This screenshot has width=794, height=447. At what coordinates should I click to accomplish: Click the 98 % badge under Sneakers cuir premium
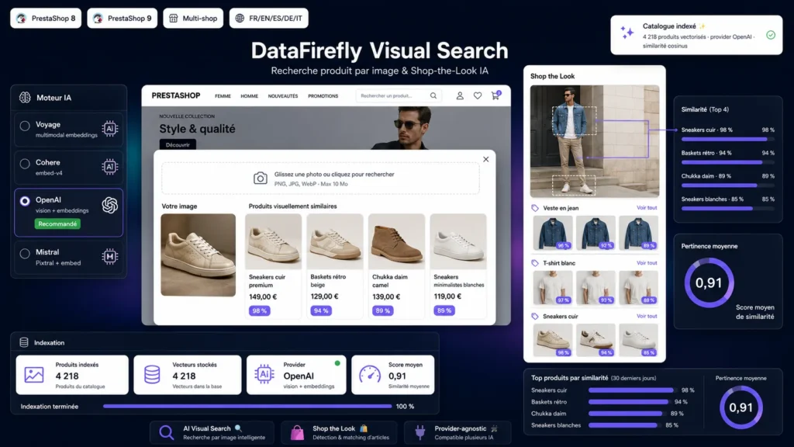point(259,310)
